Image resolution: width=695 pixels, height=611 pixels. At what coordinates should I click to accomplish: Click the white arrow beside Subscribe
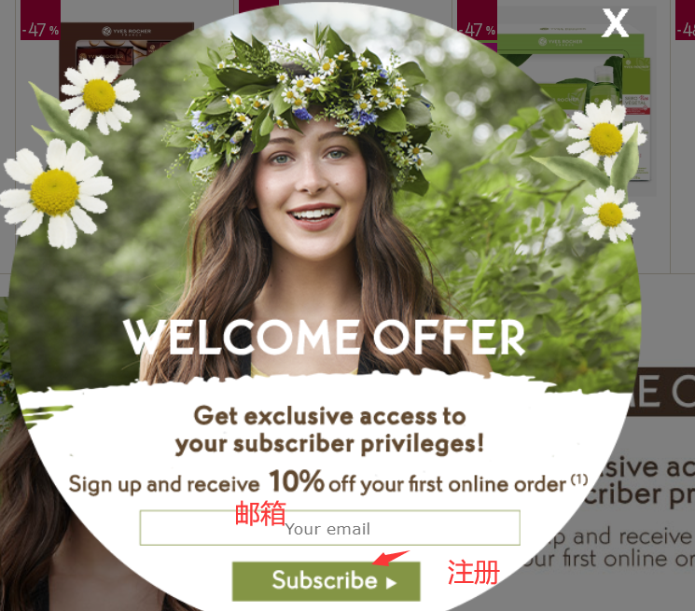[x=391, y=583]
